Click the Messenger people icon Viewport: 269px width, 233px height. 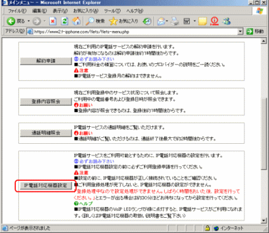pyautogui.click(x=226, y=21)
